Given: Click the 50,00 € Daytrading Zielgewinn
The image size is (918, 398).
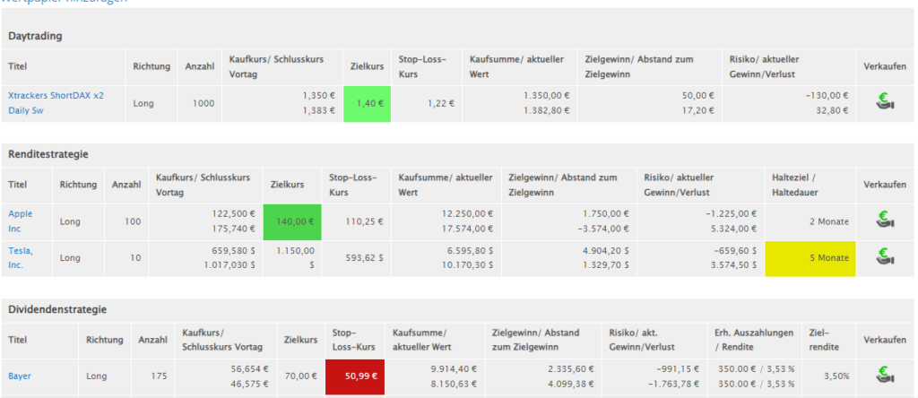Looking at the screenshot, I should (699, 95).
